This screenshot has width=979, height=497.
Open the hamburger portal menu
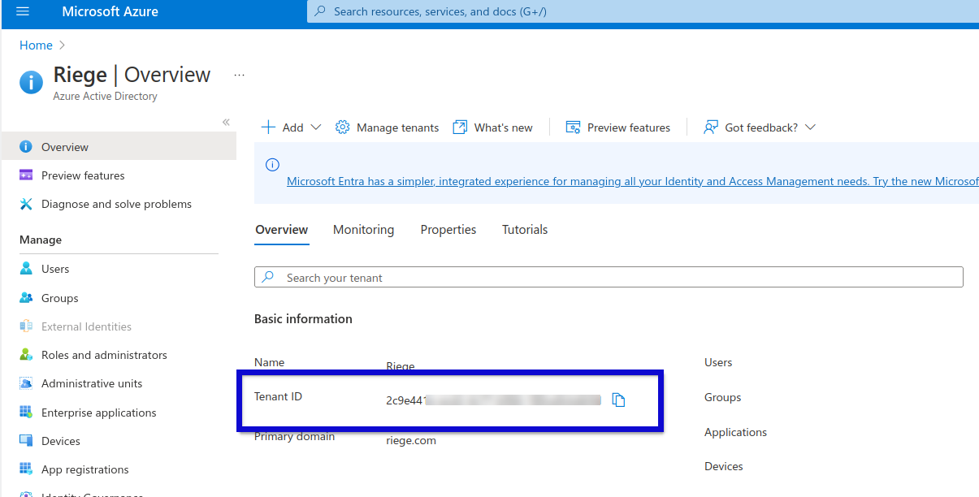click(x=22, y=12)
